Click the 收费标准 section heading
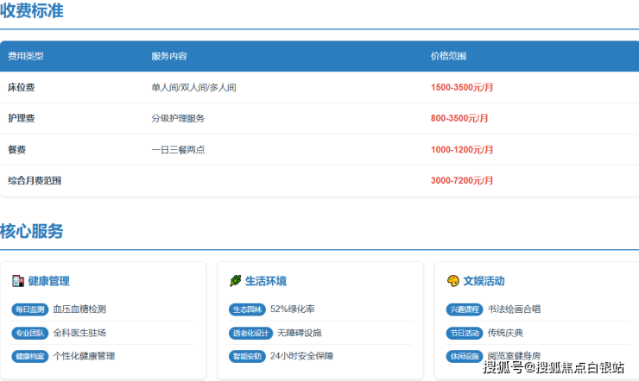The image size is (639, 381). (32, 11)
